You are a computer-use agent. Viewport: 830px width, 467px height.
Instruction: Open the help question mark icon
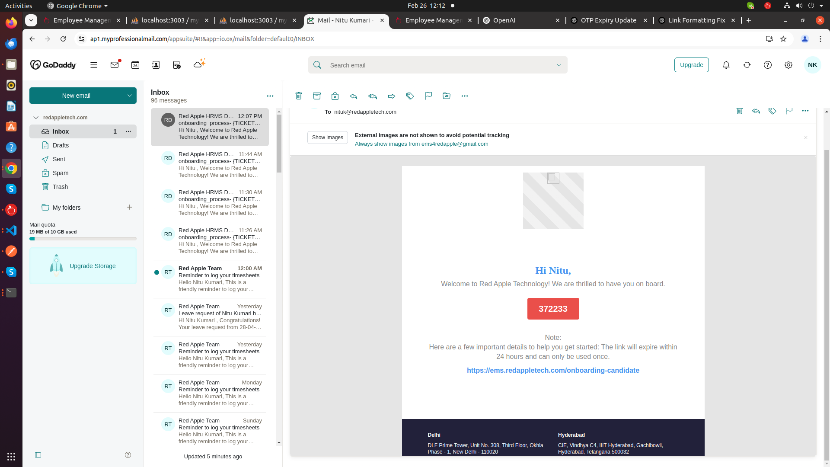coord(768,65)
